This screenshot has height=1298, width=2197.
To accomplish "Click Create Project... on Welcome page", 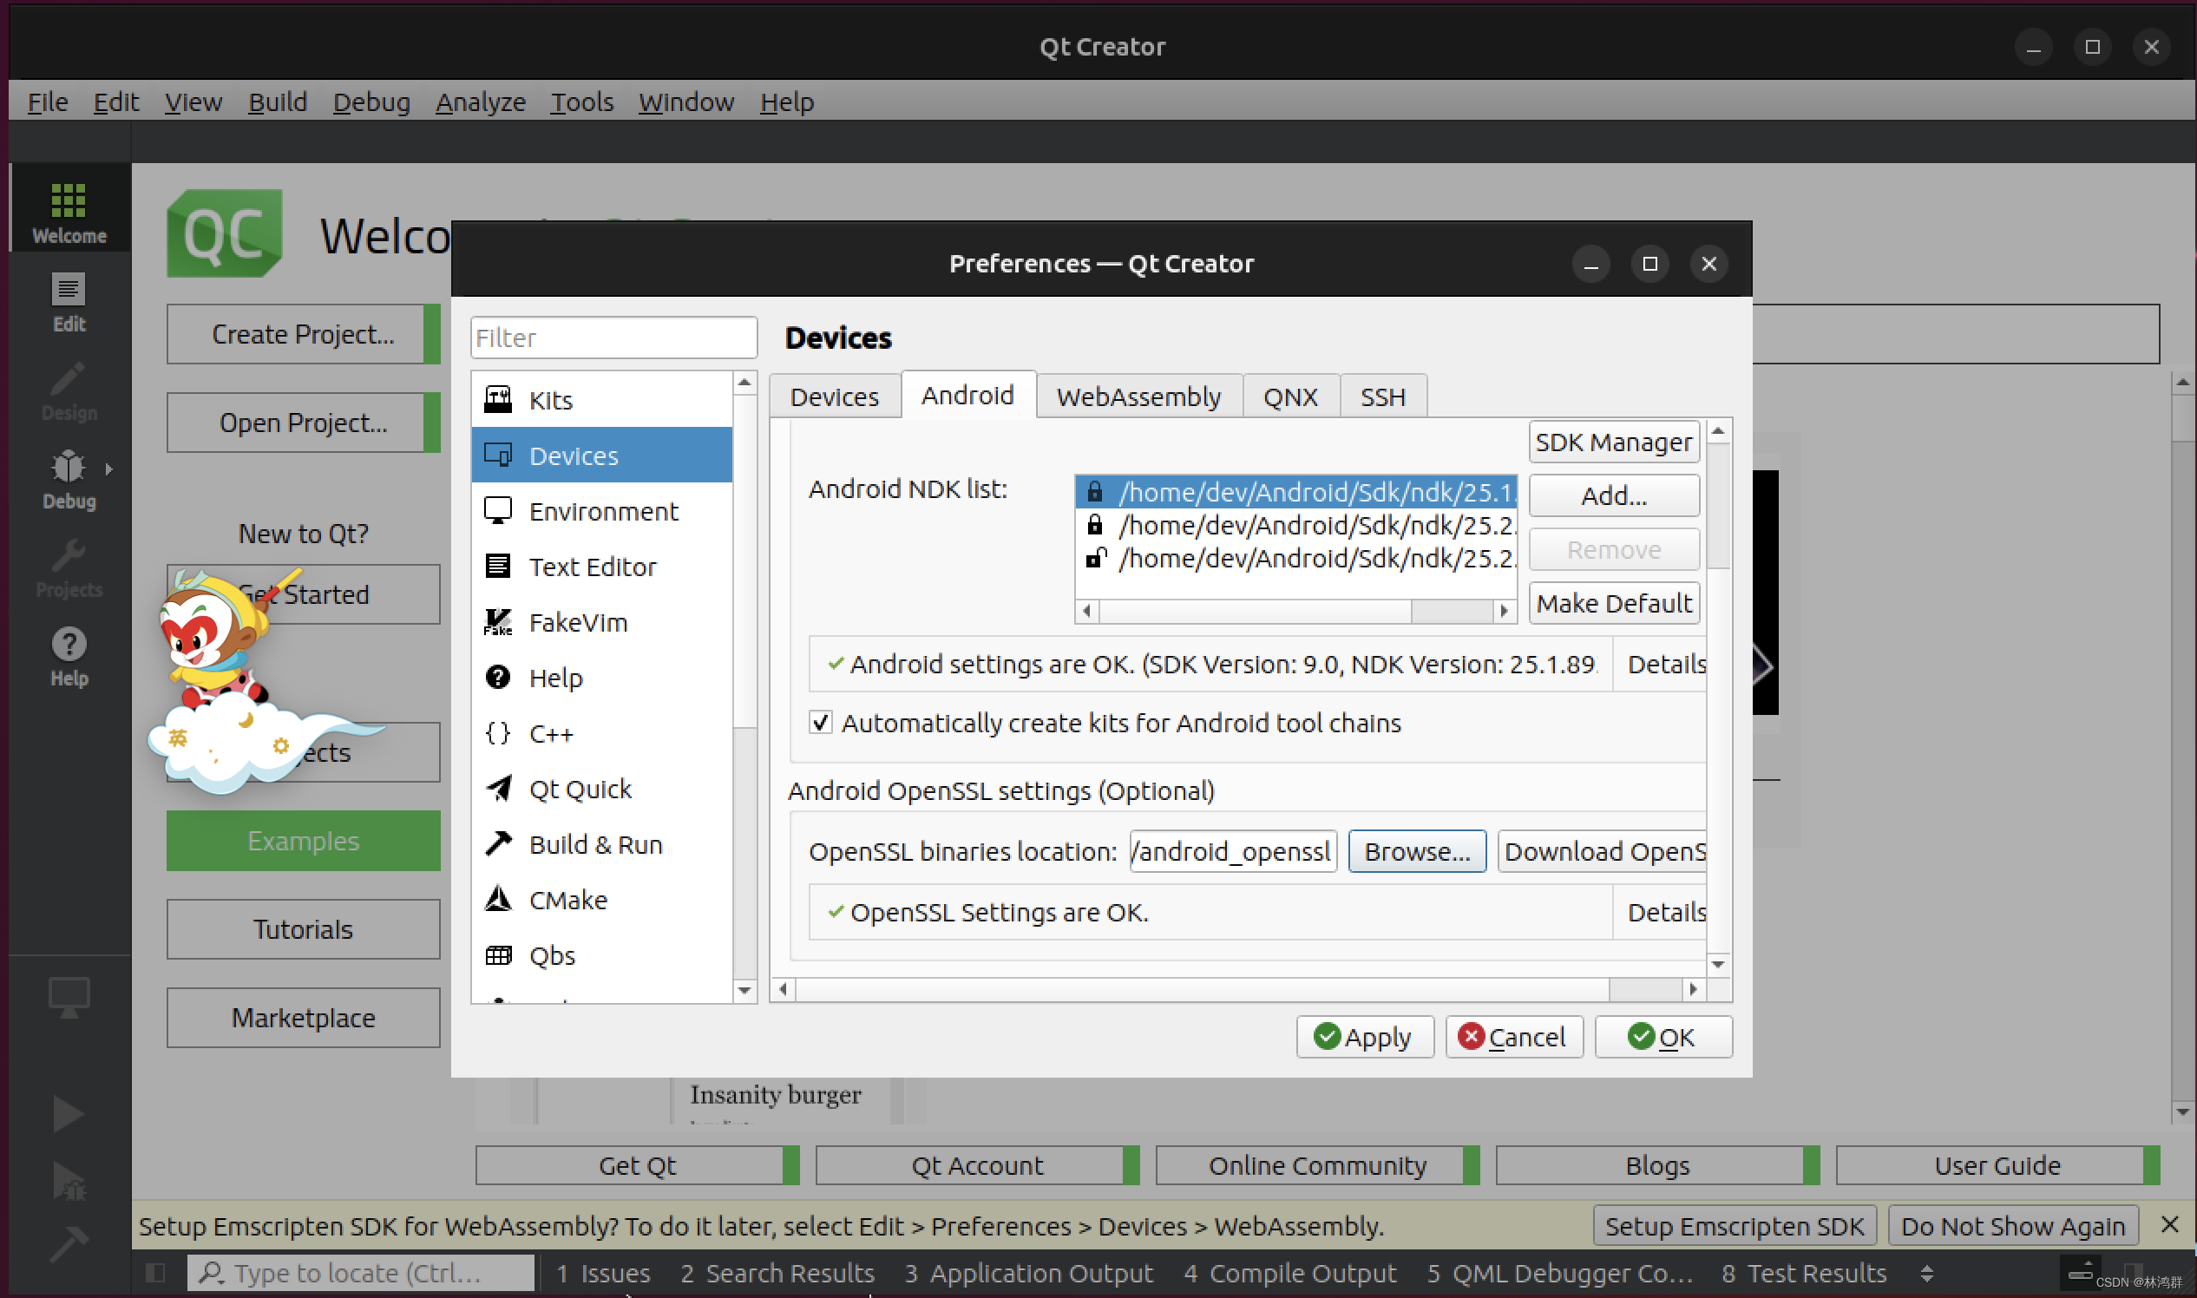I will [x=303, y=334].
